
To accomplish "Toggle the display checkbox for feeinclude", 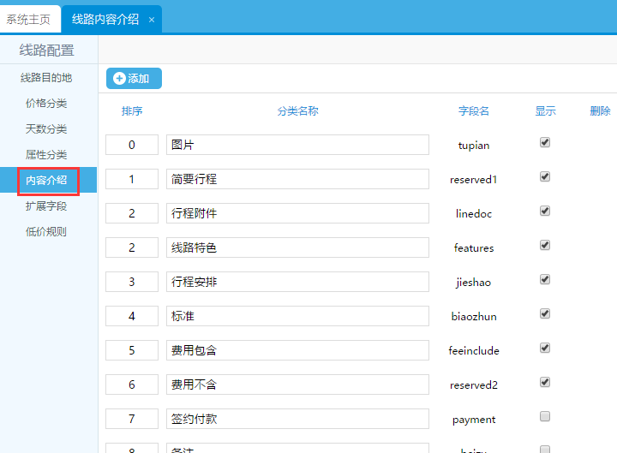I will tap(545, 349).
